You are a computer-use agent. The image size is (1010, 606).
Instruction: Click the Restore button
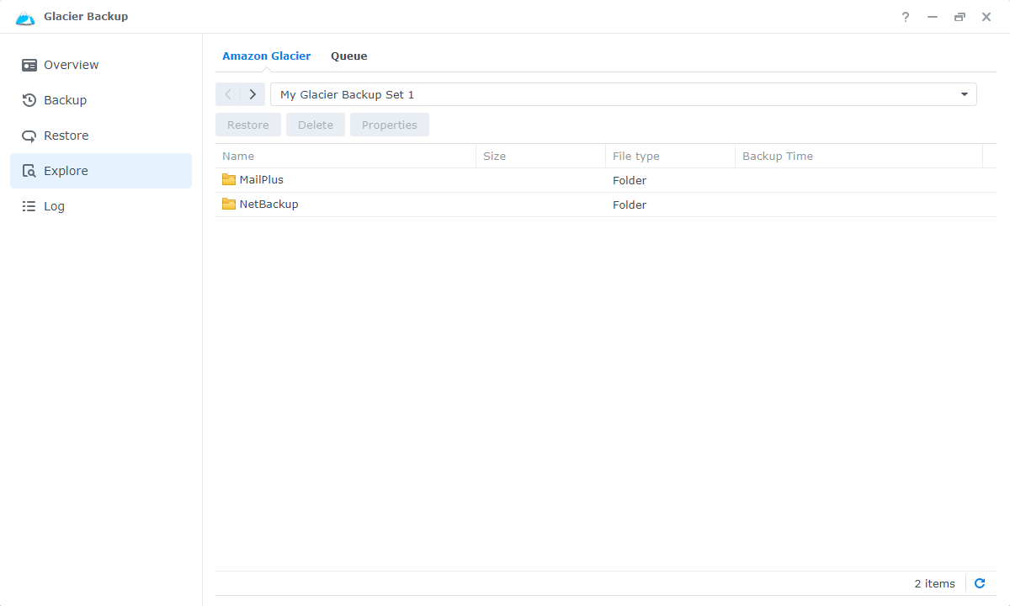(x=247, y=124)
